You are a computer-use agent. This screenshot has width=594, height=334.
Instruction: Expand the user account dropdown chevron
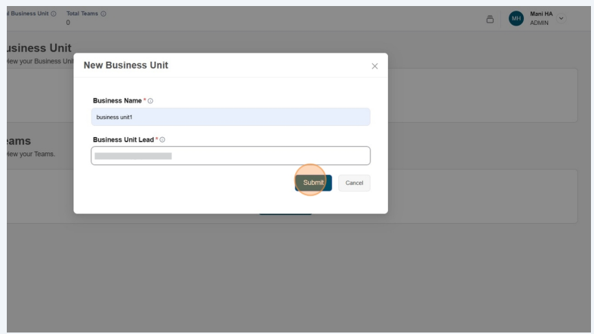tap(561, 18)
